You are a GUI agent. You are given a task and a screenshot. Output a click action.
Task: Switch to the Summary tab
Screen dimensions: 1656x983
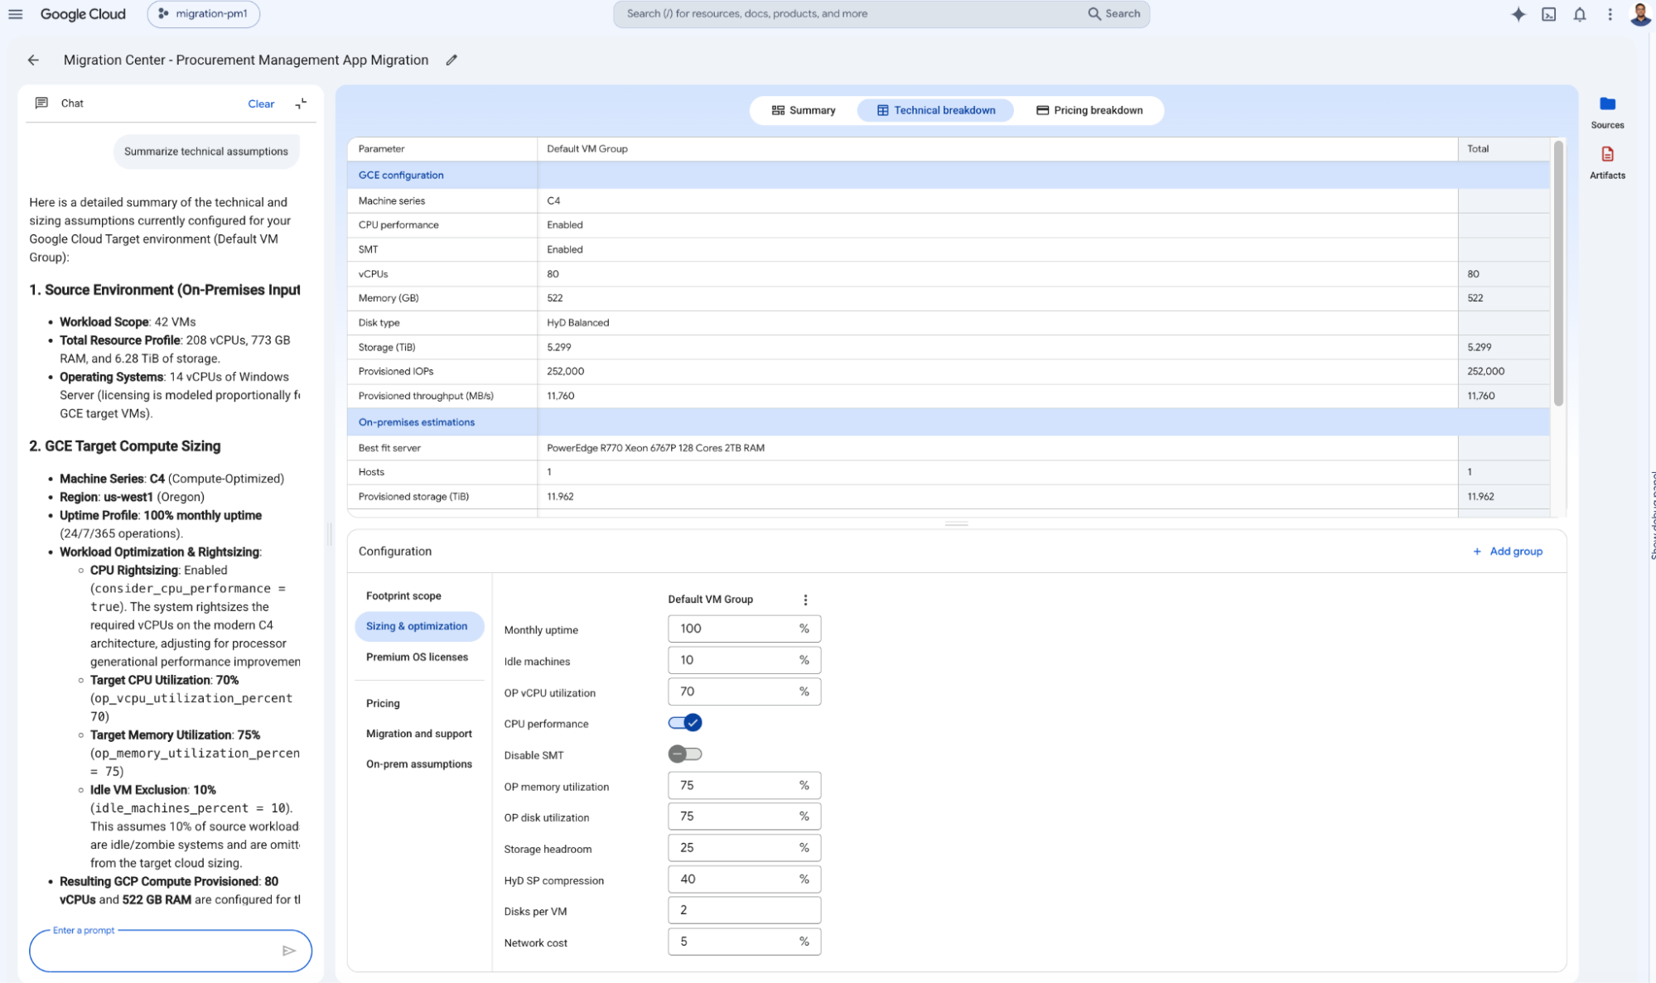pos(804,110)
